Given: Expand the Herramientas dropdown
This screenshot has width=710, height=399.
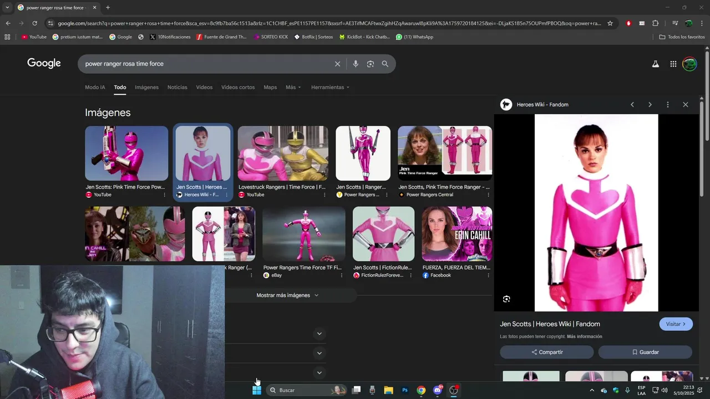Looking at the screenshot, I should [331, 88].
